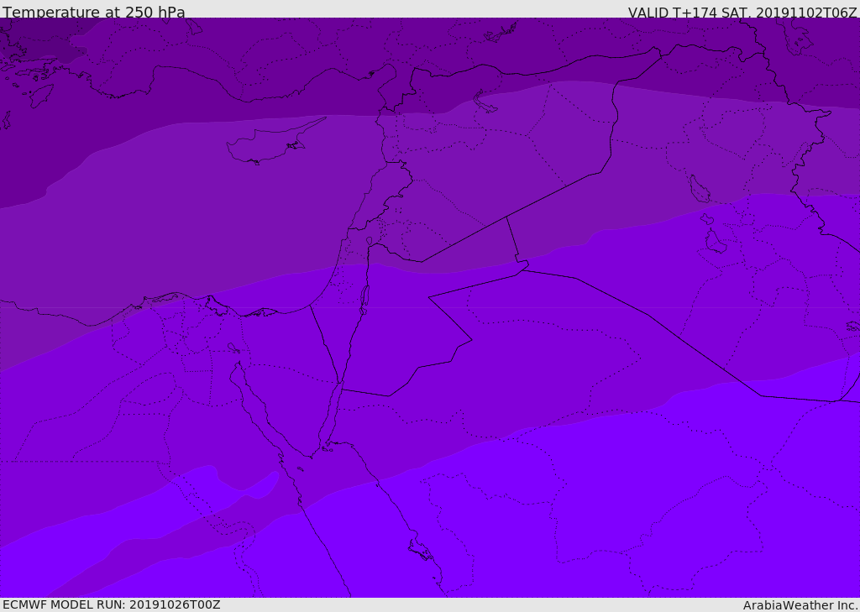Click the 'ArabiaWeather Inc.' credit text
The image size is (860, 612).
[801, 605]
